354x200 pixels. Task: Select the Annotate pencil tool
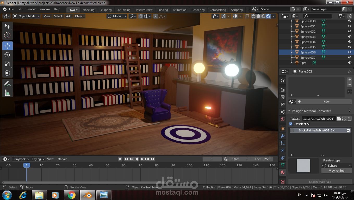[x=7, y=84]
